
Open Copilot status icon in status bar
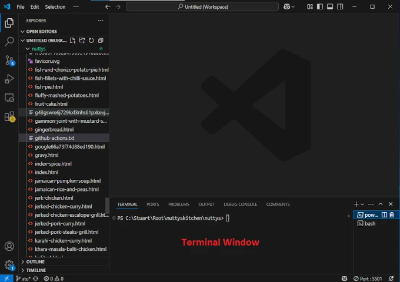(x=344, y=278)
